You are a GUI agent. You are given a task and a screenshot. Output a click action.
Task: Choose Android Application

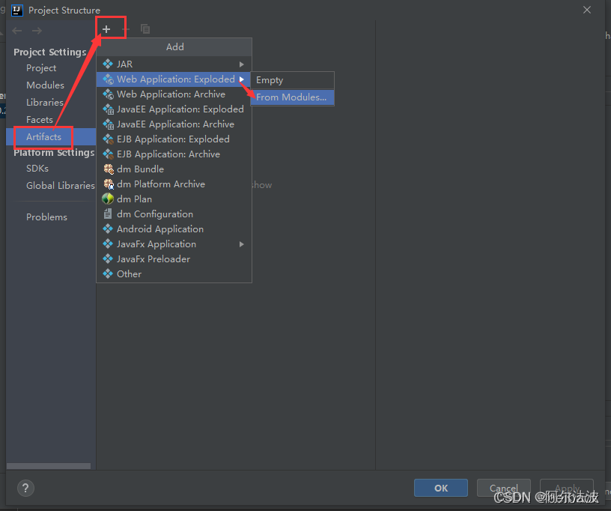(x=174, y=229)
